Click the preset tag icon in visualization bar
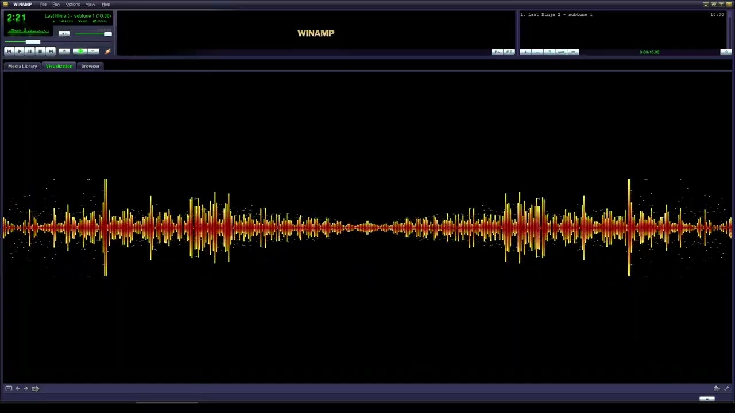 (35, 388)
